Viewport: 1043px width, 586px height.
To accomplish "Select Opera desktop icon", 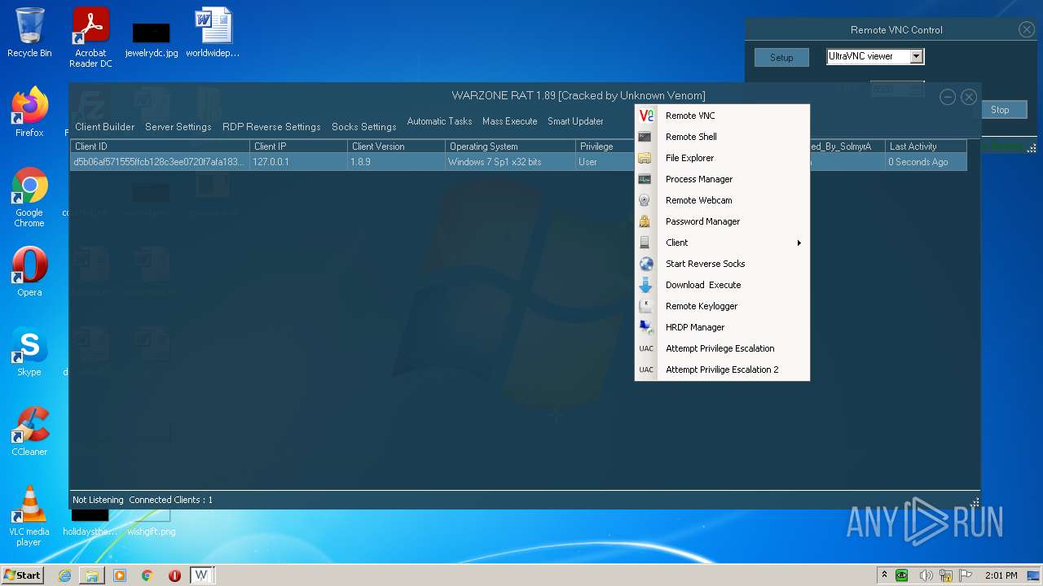I will pos(29,272).
